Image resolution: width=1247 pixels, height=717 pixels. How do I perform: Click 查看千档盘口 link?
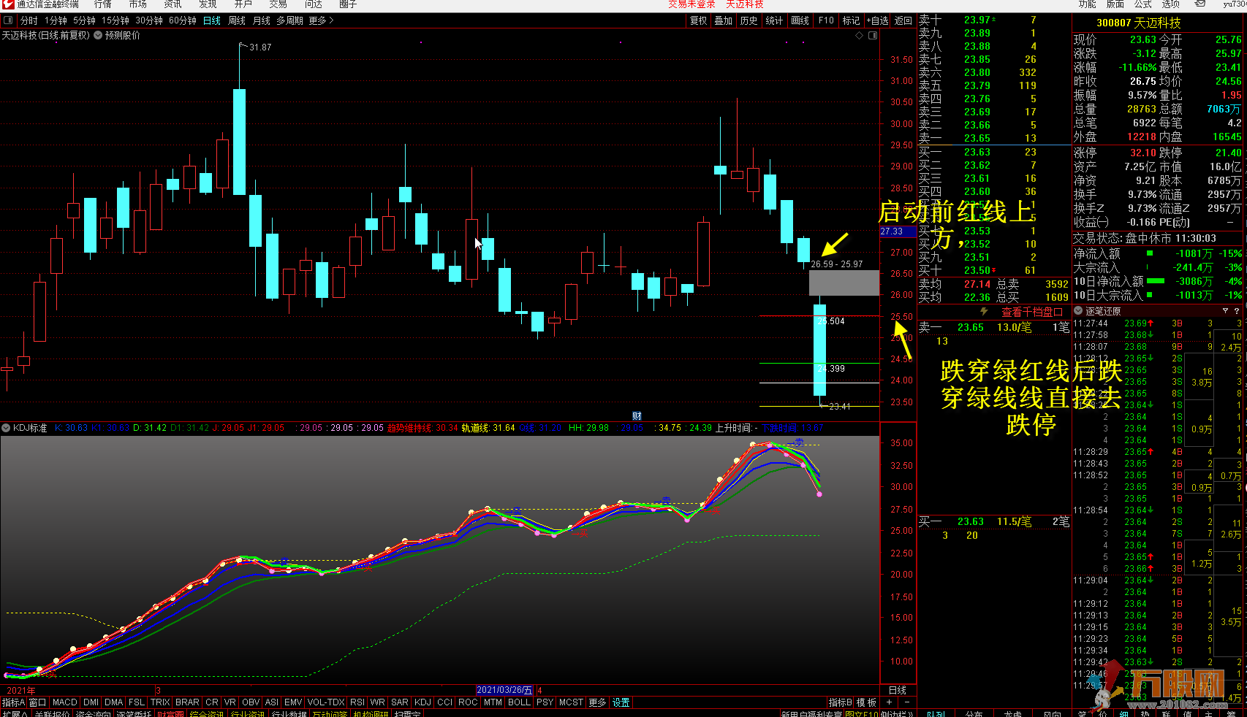point(1032,312)
